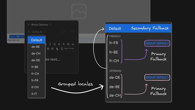
Task: Click the fullscreen frame icon in Block Options
Action: pos(63,31)
